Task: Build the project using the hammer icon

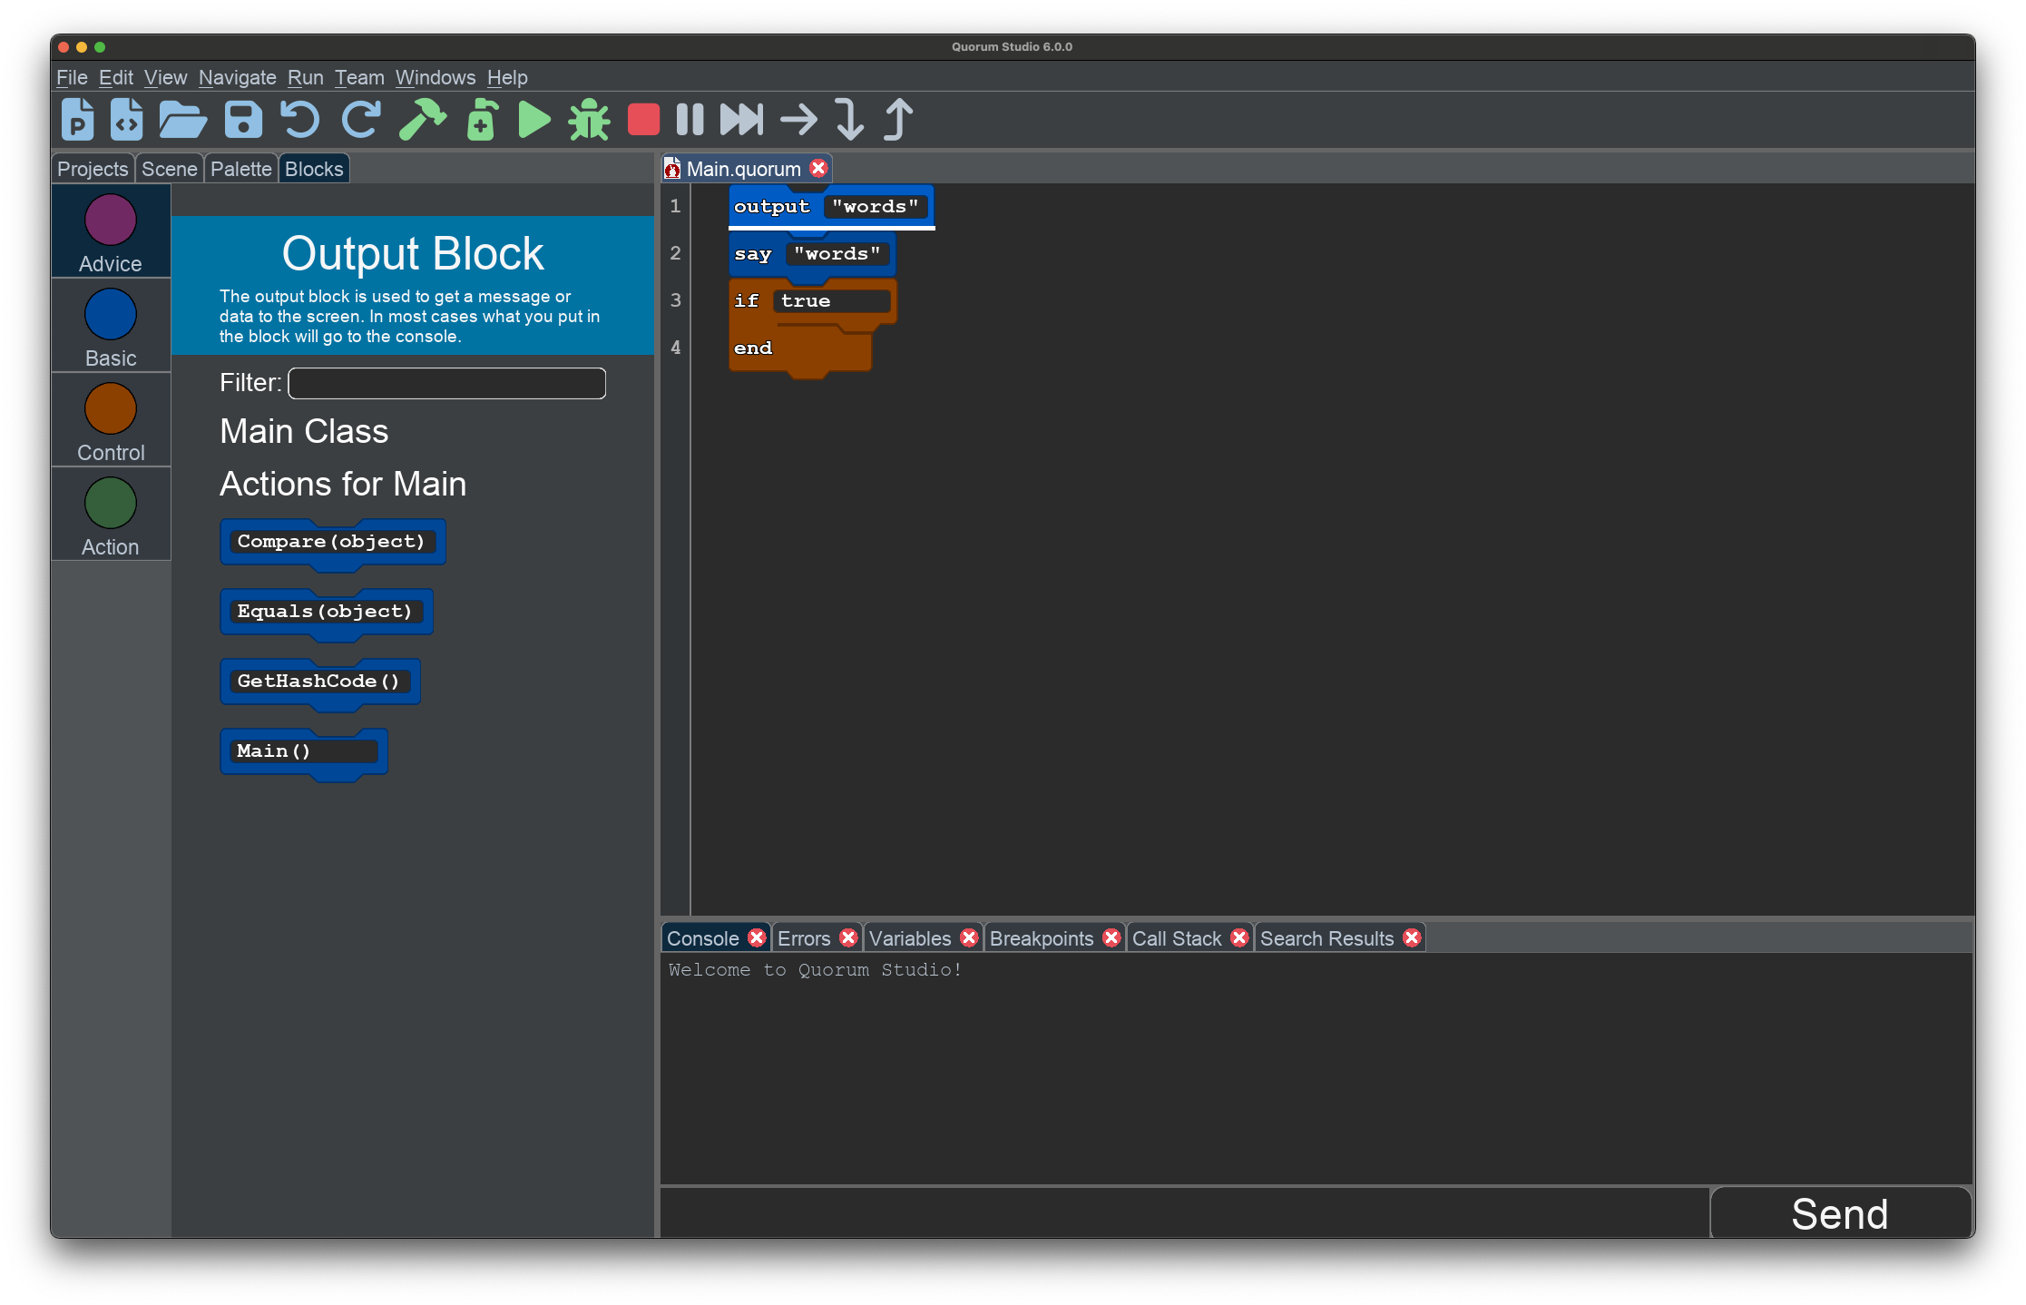Action: click(423, 119)
